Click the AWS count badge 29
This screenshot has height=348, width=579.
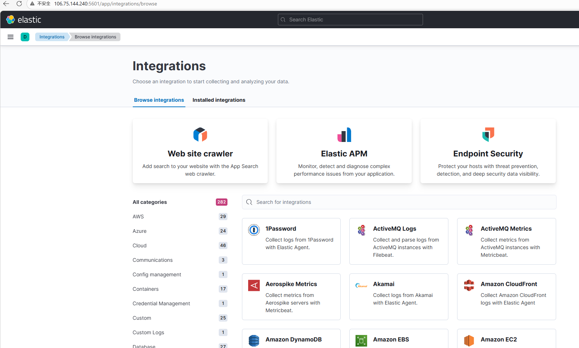coord(223,217)
